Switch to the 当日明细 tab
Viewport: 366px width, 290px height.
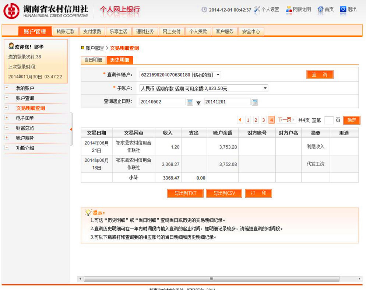pyautogui.click(x=93, y=60)
